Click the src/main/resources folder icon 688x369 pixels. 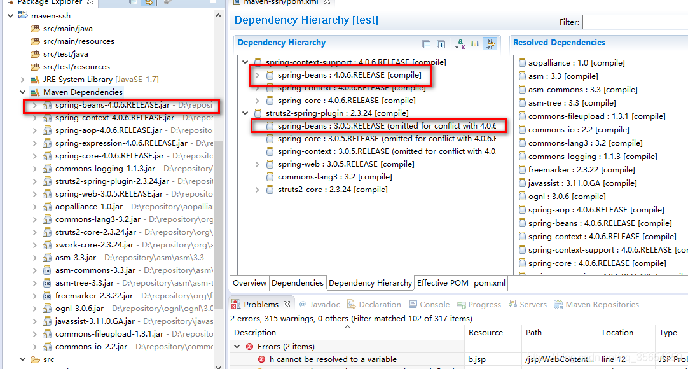(35, 42)
